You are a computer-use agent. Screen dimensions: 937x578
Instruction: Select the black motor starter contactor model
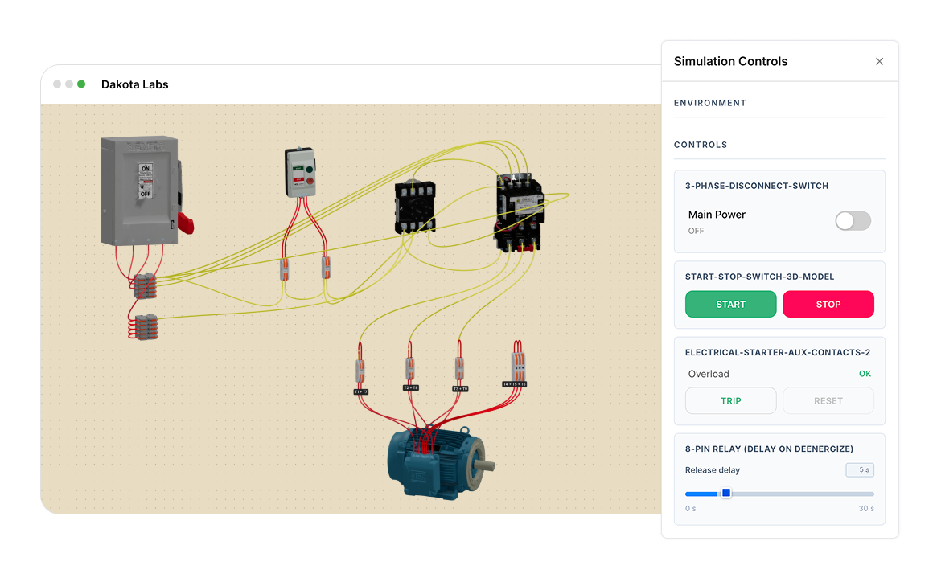(519, 211)
